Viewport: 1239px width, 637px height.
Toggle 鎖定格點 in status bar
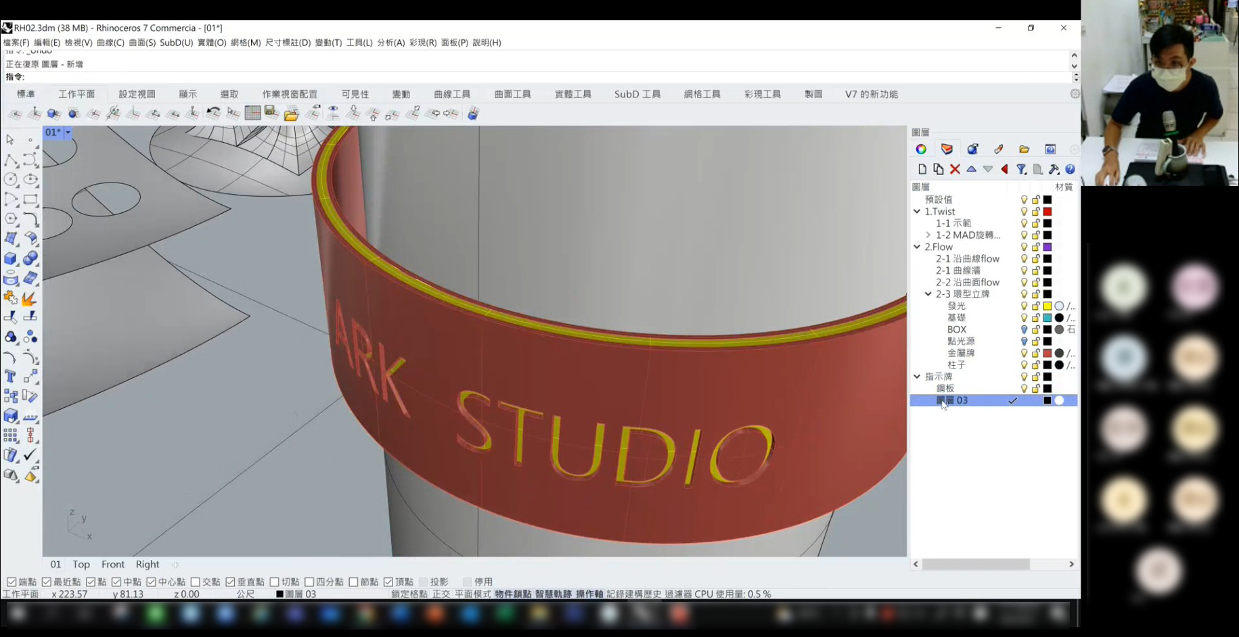click(409, 594)
